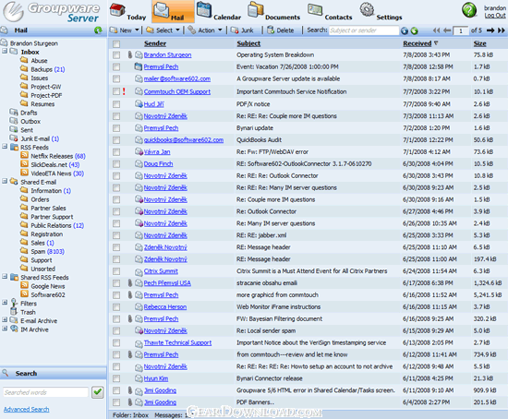This screenshot has height=419, width=508.
Task: Open the Documents section
Action: [273, 12]
